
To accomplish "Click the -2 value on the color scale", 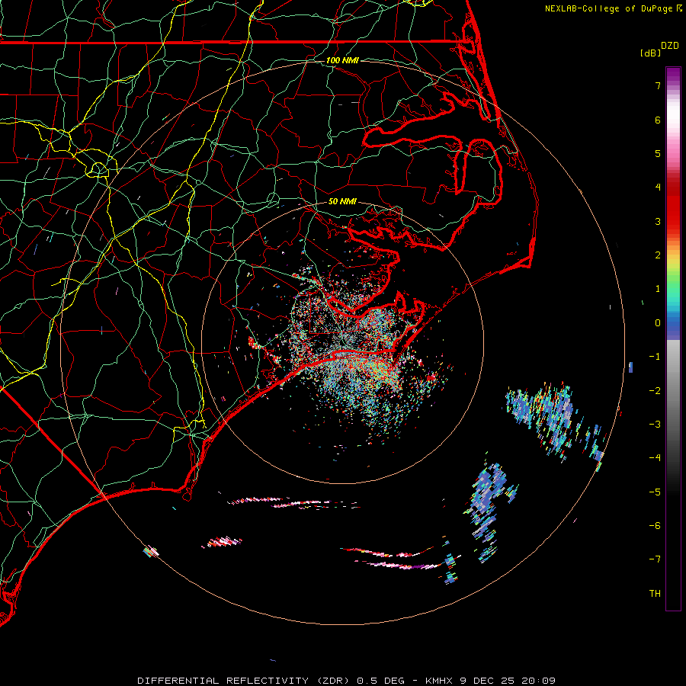I will (655, 391).
